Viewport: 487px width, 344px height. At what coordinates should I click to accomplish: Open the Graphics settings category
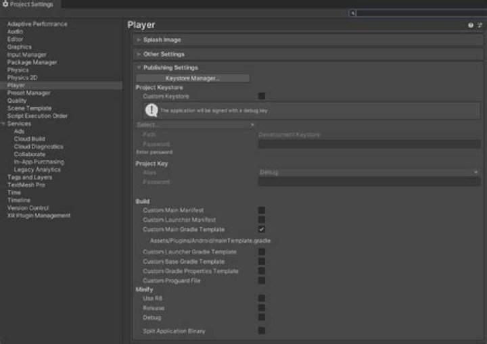(x=20, y=47)
